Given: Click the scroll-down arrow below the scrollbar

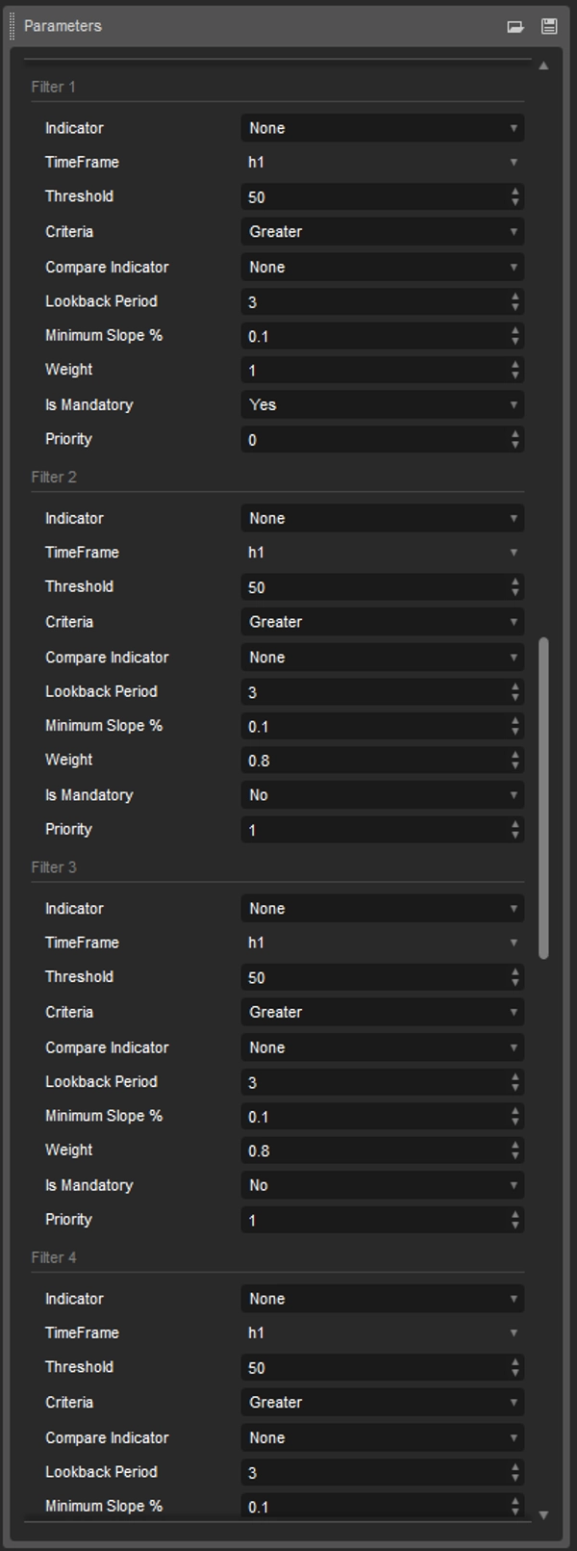Looking at the screenshot, I should point(544,1513).
